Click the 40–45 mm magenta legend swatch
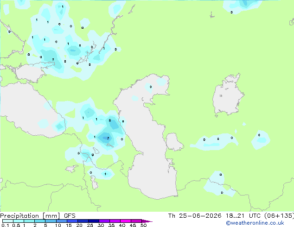 [126, 221]
